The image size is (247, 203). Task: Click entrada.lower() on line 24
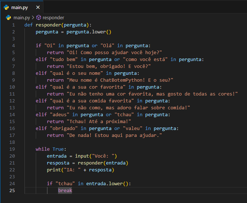click(x=107, y=183)
